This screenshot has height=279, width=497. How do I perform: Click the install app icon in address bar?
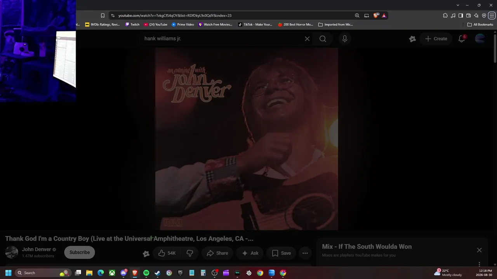pos(367,15)
